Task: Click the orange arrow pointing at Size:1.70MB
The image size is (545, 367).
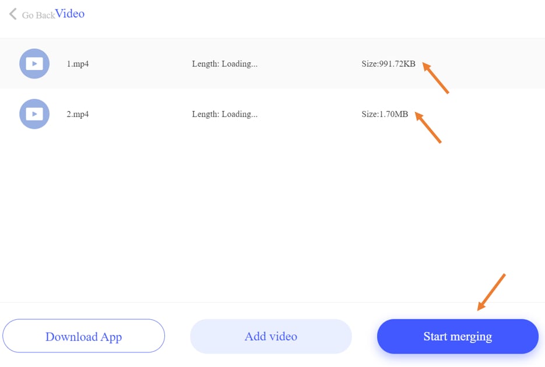Action: (x=428, y=128)
